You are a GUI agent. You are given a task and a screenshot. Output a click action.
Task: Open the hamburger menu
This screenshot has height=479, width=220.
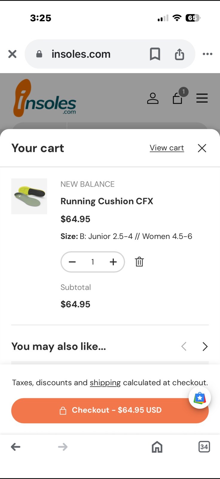tap(202, 98)
